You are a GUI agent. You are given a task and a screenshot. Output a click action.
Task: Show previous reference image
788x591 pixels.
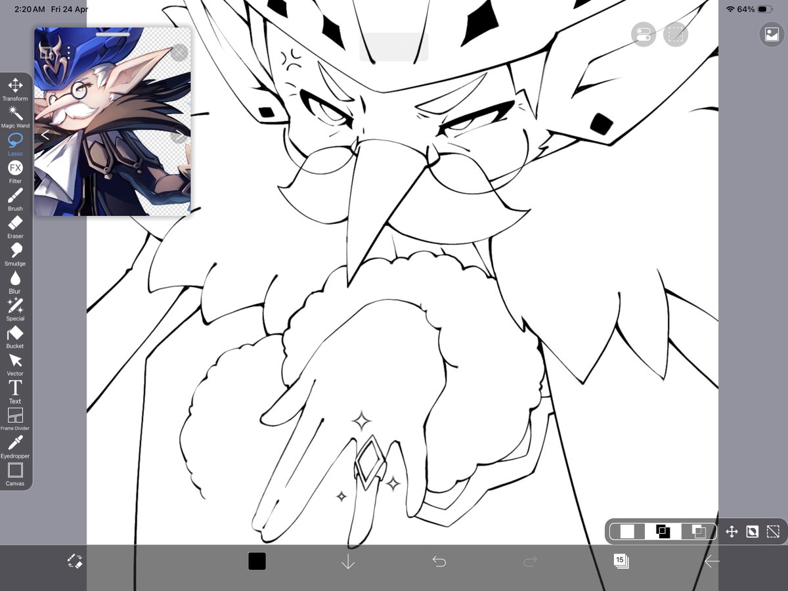(45, 135)
